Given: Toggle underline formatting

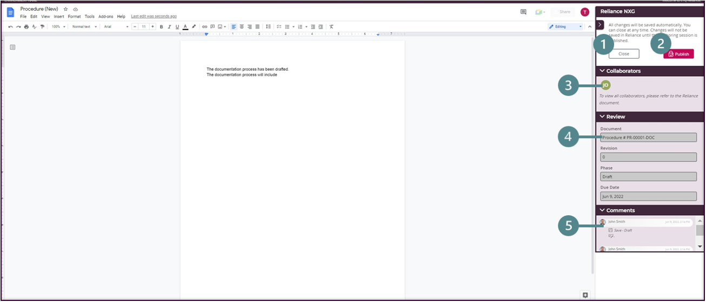Looking at the screenshot, I should click(177, 27).
